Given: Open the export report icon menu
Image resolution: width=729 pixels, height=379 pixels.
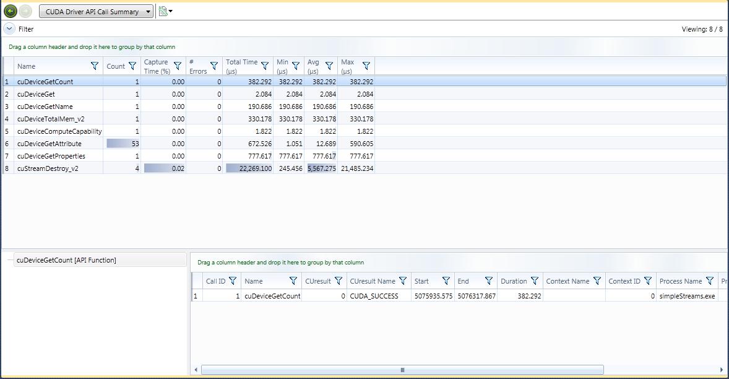Looking at the screenshot, I should (x=165, y=11).
